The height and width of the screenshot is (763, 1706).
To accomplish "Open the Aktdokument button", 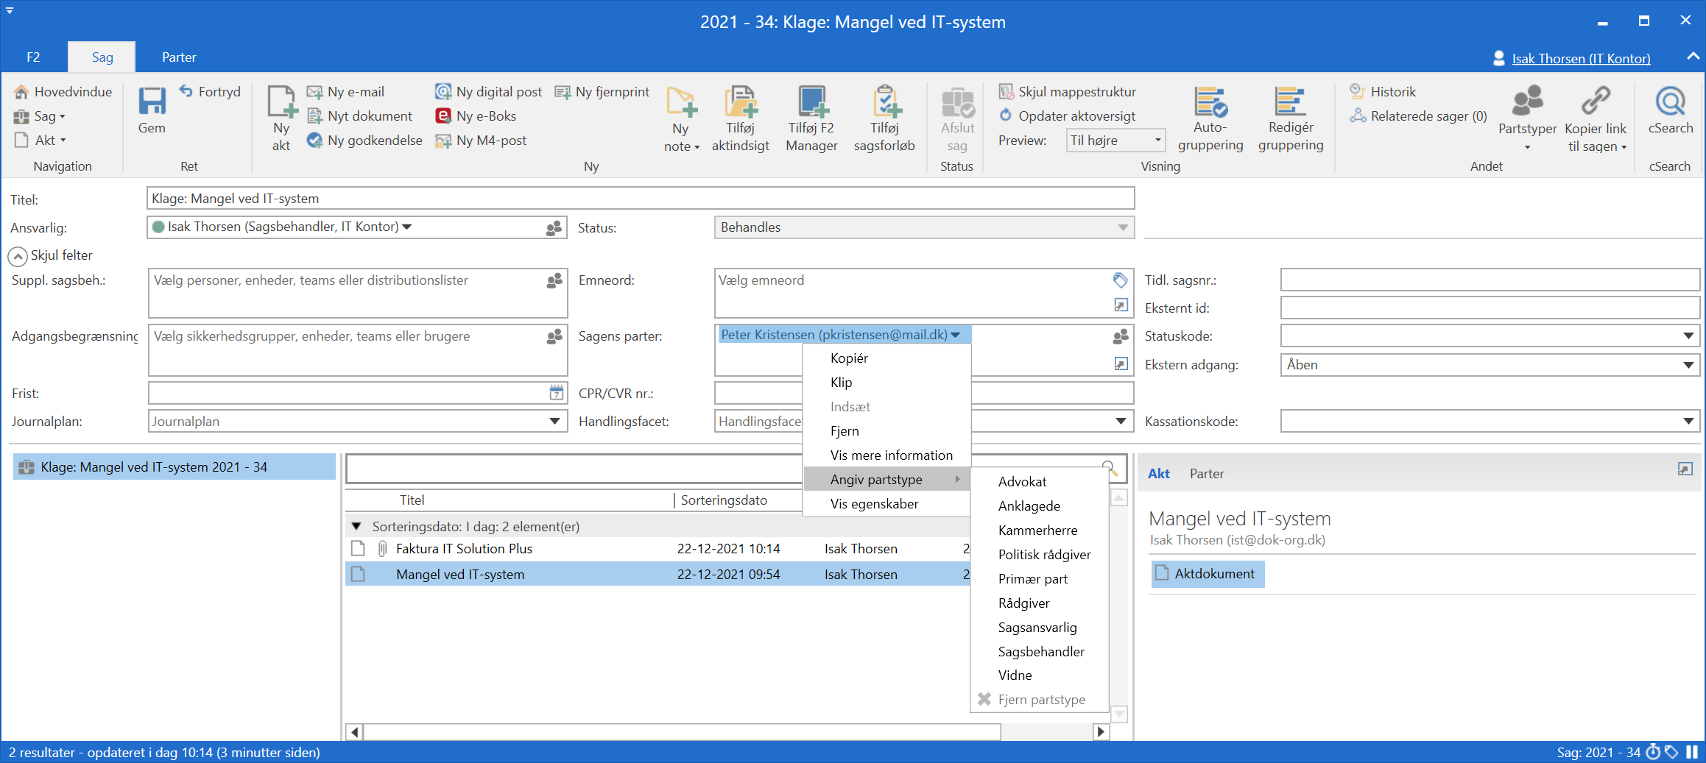I will [1208, 574].
